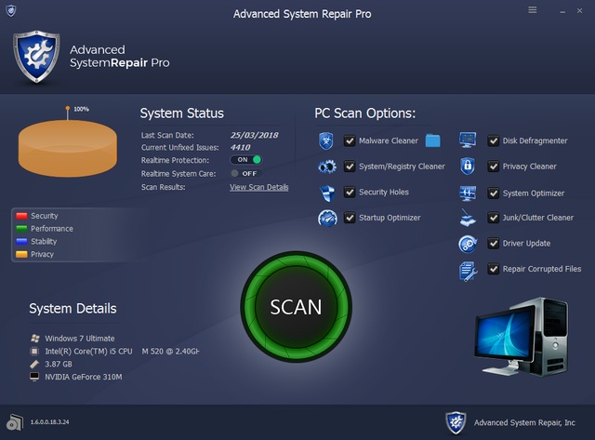This screenshot has width=595, height=440.
Task: Click the Driver Update icon
Action: click(x=468, y=244)
